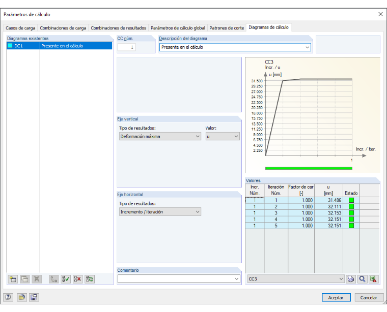Copy the selected diagram
The height and width of the screenshot is (312, 387).
point(24,279)
